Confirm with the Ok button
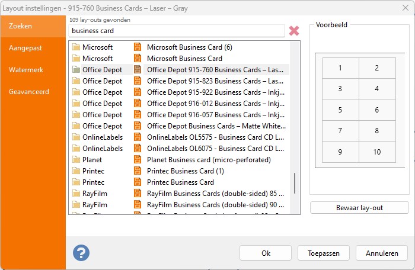Image resolution: width=415 pixels, height=270 pixels. tap(266, 253)
